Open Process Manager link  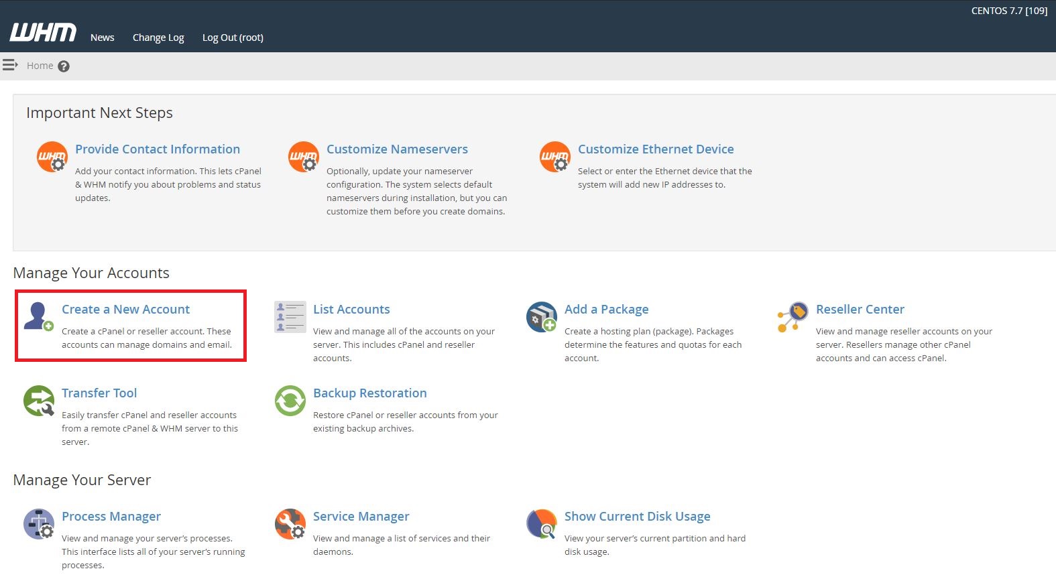pyautogui.click(x=111, y=517)
